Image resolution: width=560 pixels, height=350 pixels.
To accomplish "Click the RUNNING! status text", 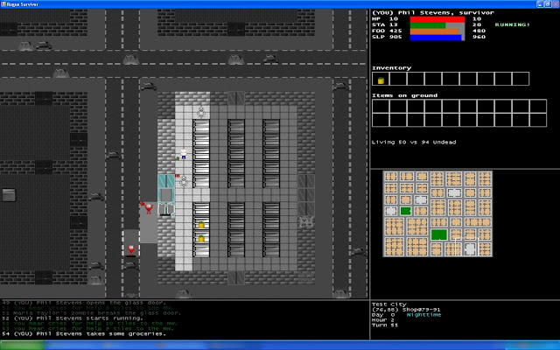I will pos(512,24).
